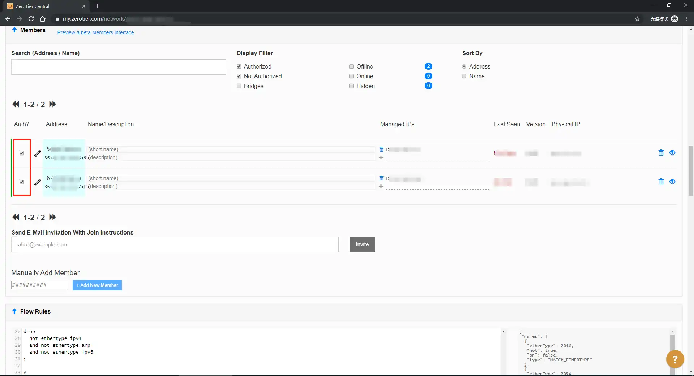
Task: Click the Physical IP column header
Action: [x=566, y=124]
